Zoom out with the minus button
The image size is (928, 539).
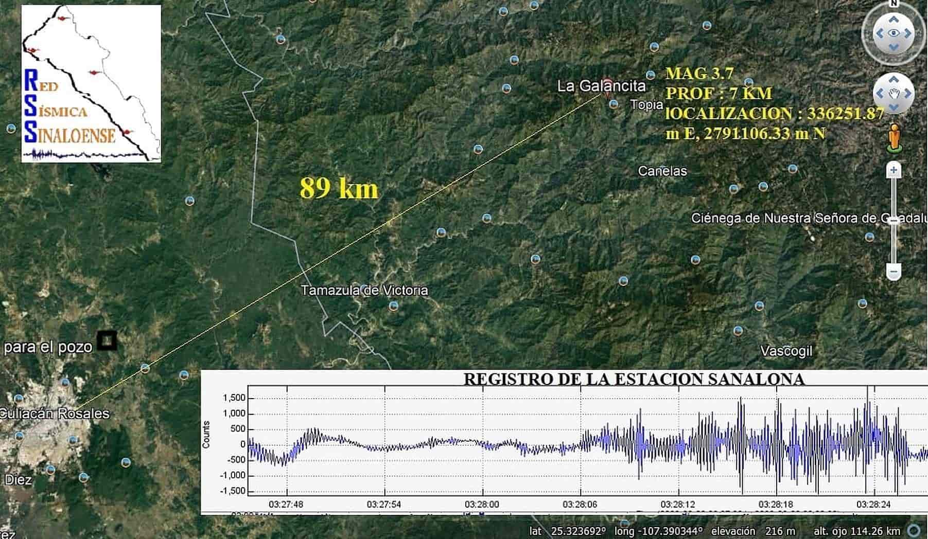click(x=894, y=271)
